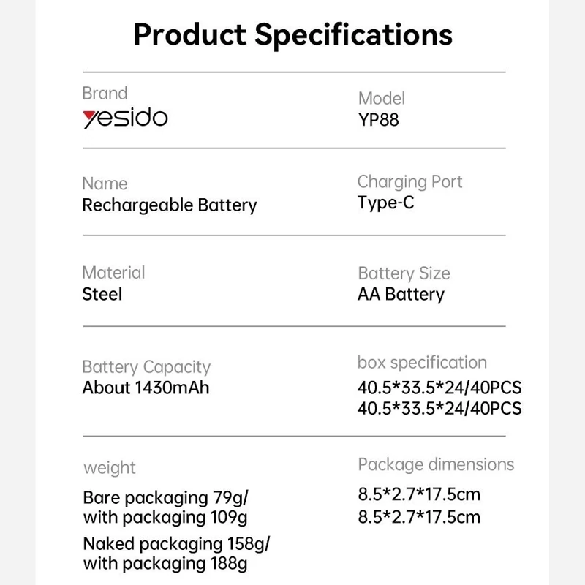Screen dimensions: 585x585
Task: Click the Name field label
Action: tap(105, 184)
